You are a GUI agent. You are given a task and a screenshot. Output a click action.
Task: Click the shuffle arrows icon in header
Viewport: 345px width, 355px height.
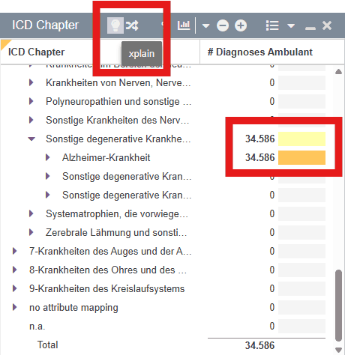pos(132,25)
